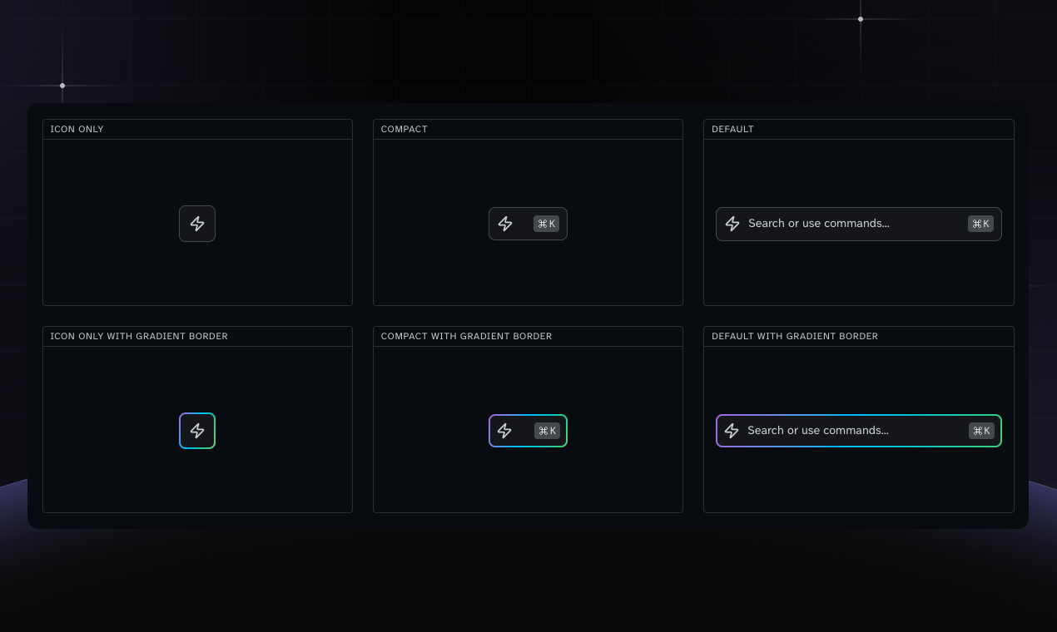Select the ICON ONLY section header
This screenshot has width=1057, height=632.
tap(77, 129)
